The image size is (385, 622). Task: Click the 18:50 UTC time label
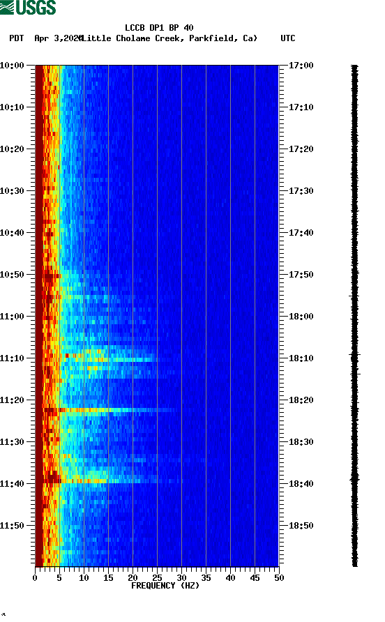click(301, 526)
